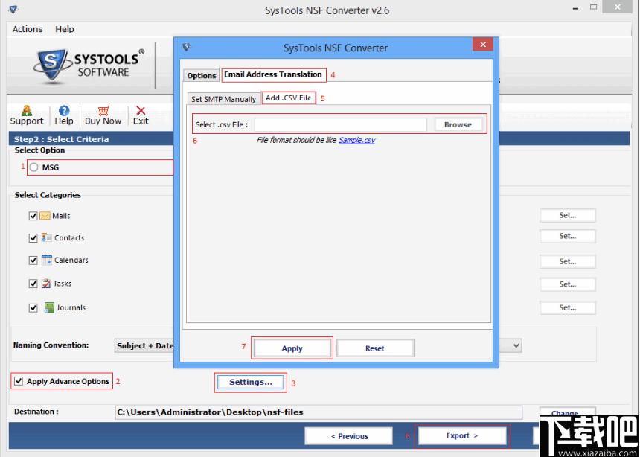The image size is (640, 457).
Task: Open Support from the toolbar
Action: [x=27, y=115]
